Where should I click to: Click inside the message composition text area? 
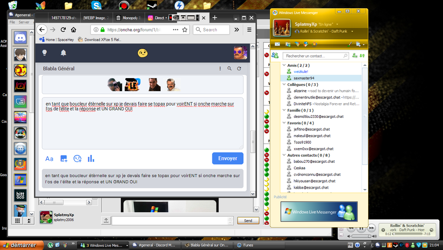click(143, 123)
